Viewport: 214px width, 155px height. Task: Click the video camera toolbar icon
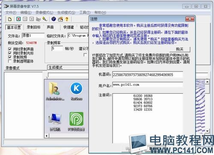[38, 19]
